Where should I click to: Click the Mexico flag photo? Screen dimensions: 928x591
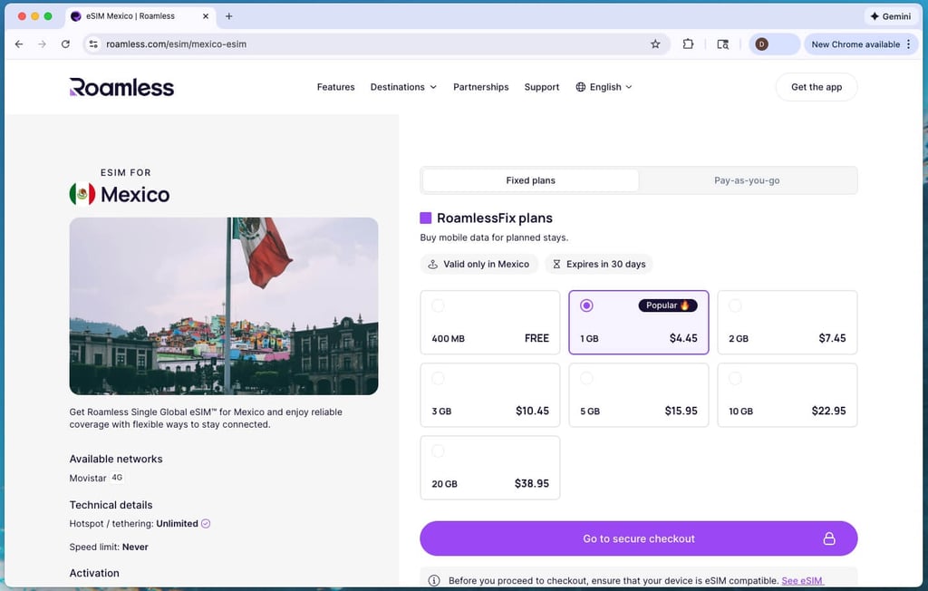224,305
